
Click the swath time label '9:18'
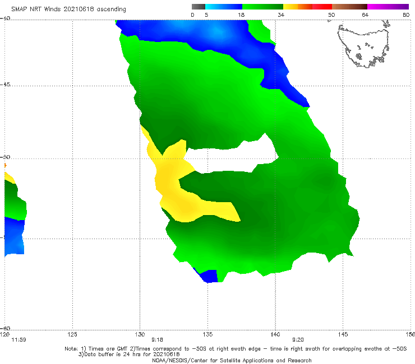157,340
